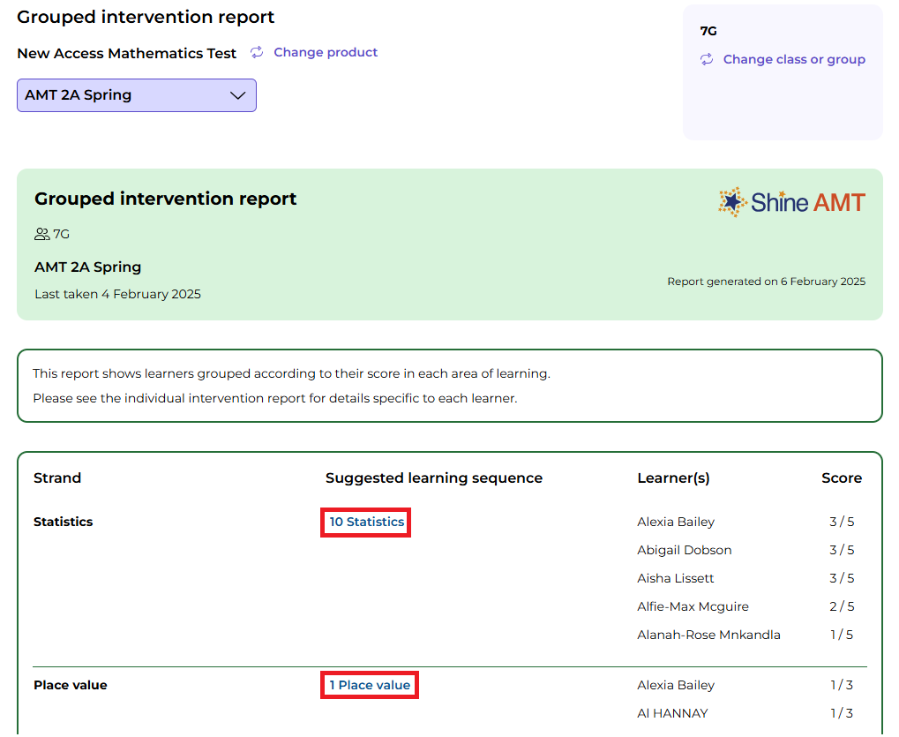Click the swap icon beside Change class or group
The image size is (899, 737).
pyautogui.click(x=707, y=60)
